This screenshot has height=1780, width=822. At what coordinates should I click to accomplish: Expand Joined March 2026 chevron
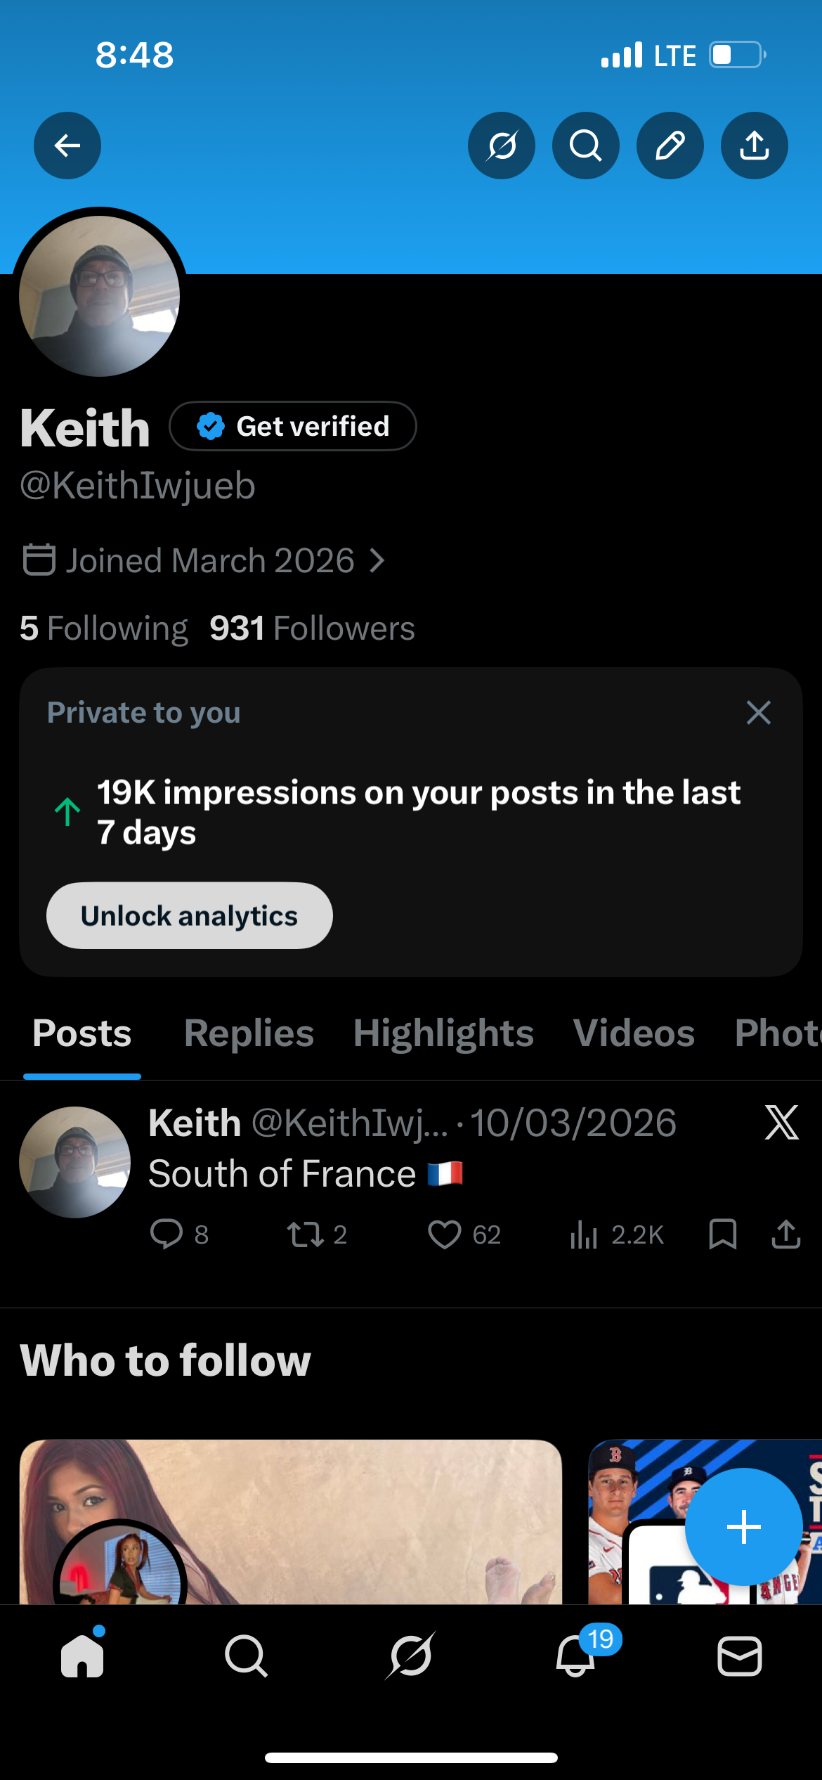click(x=378, y=560)
